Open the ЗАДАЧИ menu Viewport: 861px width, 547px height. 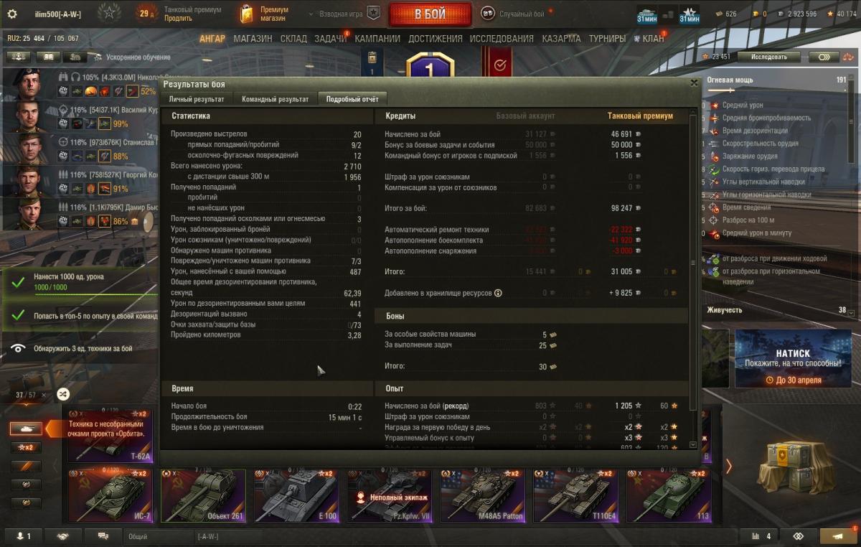[331, 39]
